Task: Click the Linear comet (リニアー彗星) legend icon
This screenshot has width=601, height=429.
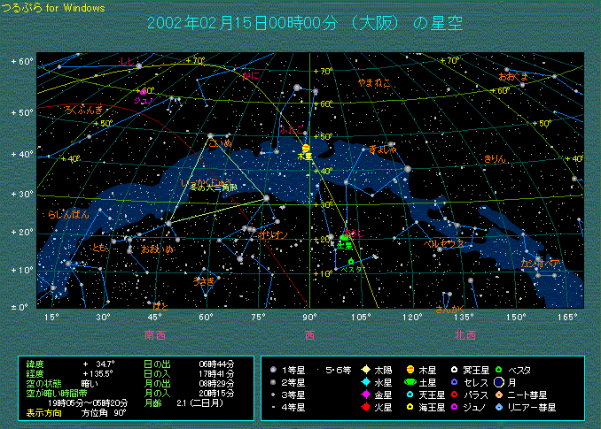Action: pyautogui.click(x=499, y=407)
